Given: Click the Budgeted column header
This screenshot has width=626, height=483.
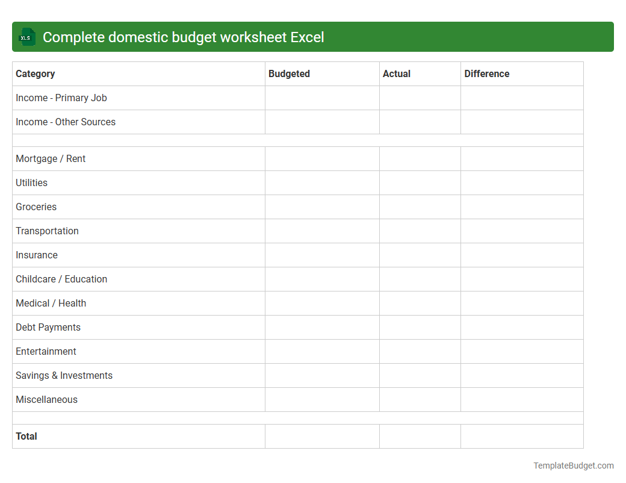Looking at the screenshot, I should [289, 73].
